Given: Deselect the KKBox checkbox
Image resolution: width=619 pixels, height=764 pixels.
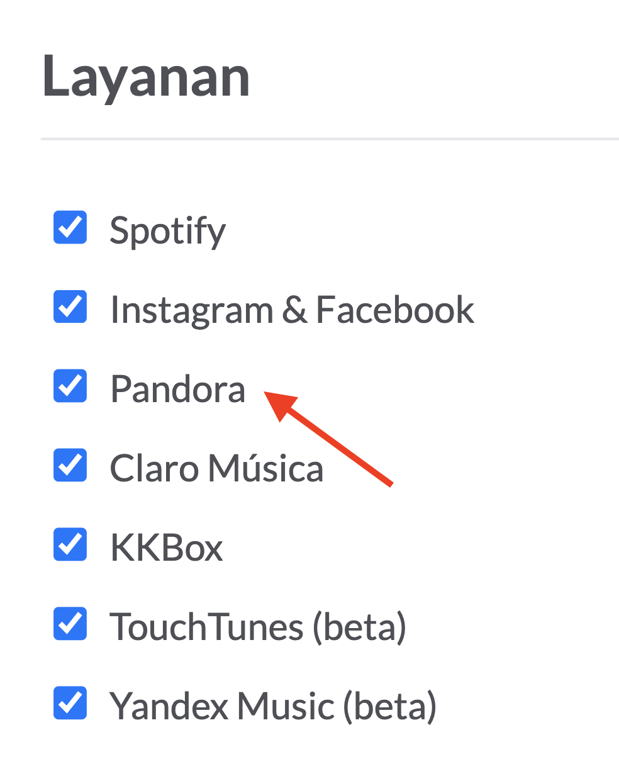Looking at the screenshot, I should coord(70,544).
